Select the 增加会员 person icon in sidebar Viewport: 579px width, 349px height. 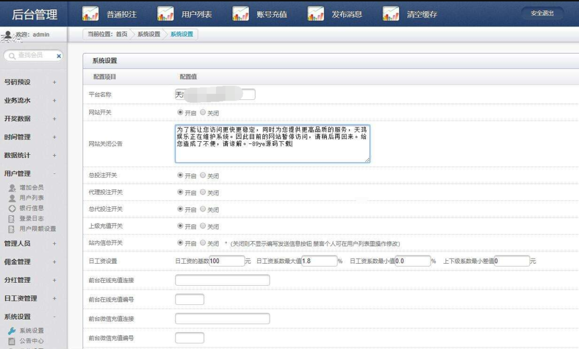pos(12,187)
